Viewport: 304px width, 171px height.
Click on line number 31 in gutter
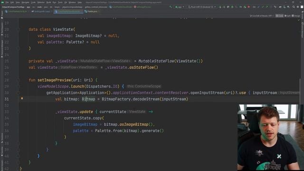point(7,99)
